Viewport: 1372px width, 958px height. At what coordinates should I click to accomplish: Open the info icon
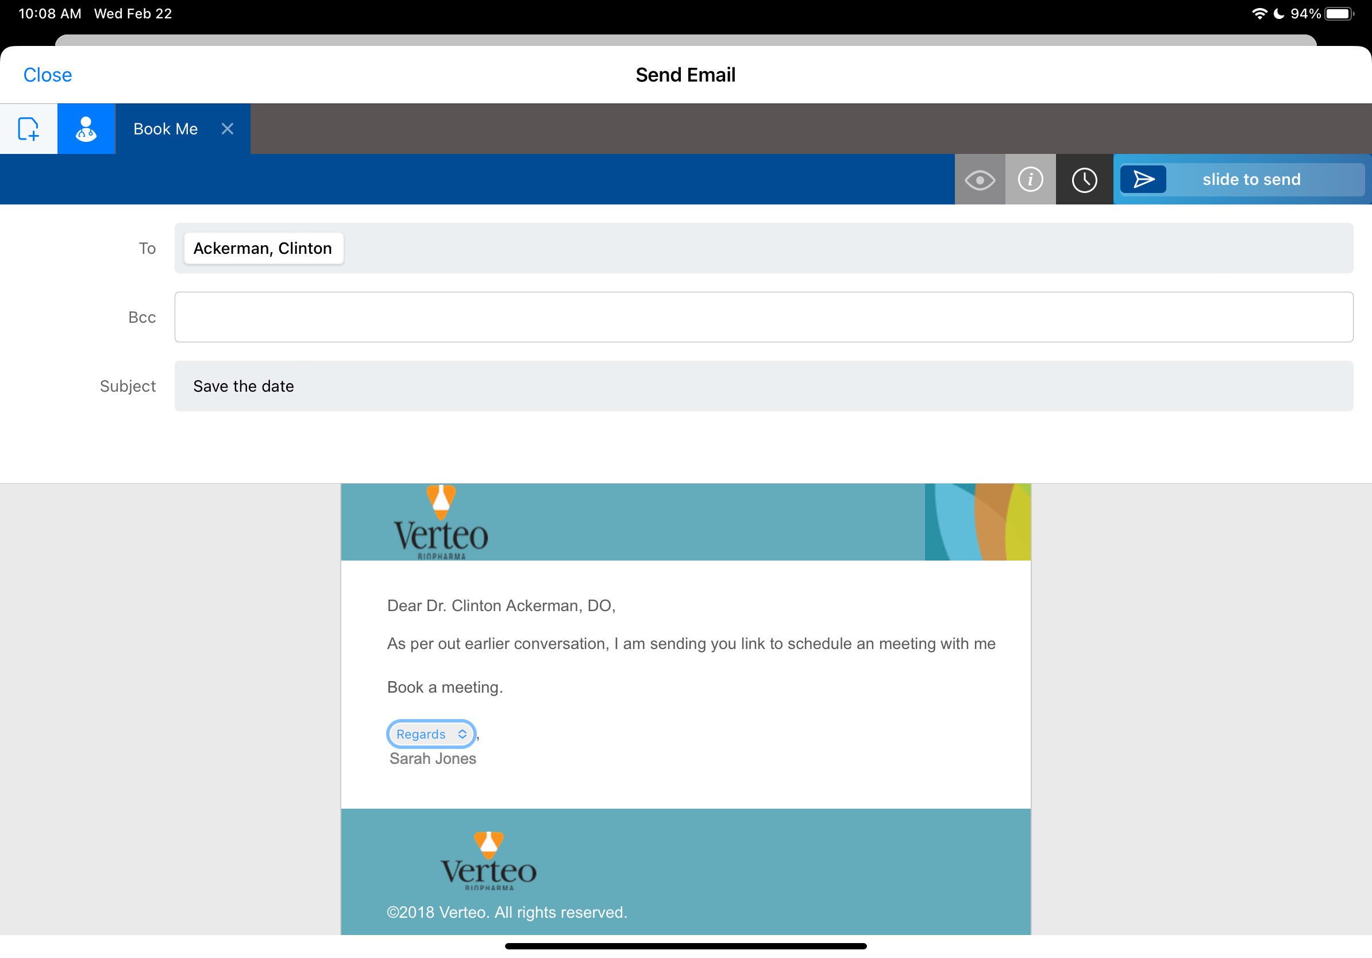pyautogui.click(x=1030, y=180)
